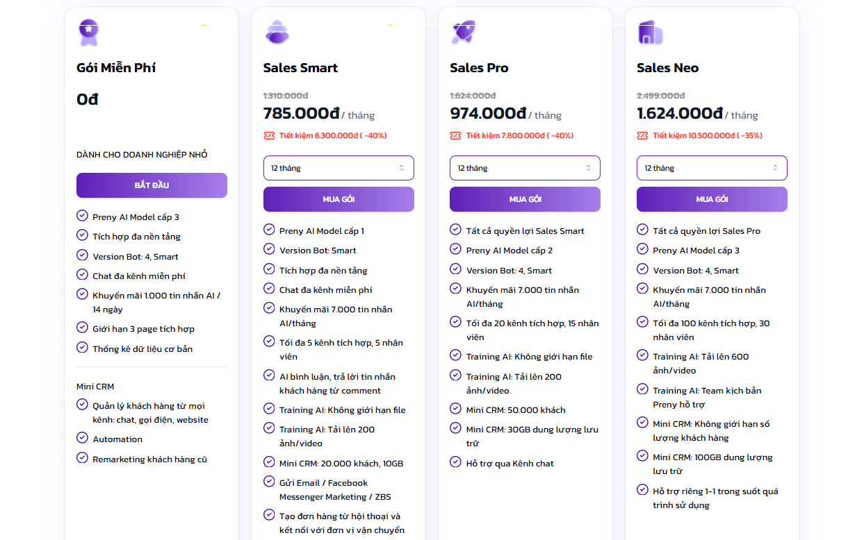Click the check circle next to Hỗ trợ qua Kênh chat
Viewport: 848px width, 540px height.
[x=455, y=462]
